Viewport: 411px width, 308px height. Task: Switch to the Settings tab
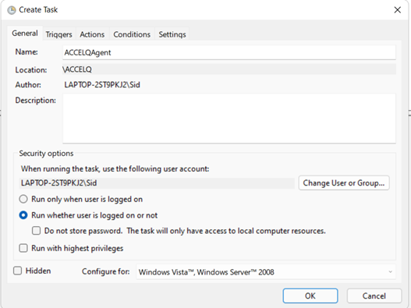[172, 34]
